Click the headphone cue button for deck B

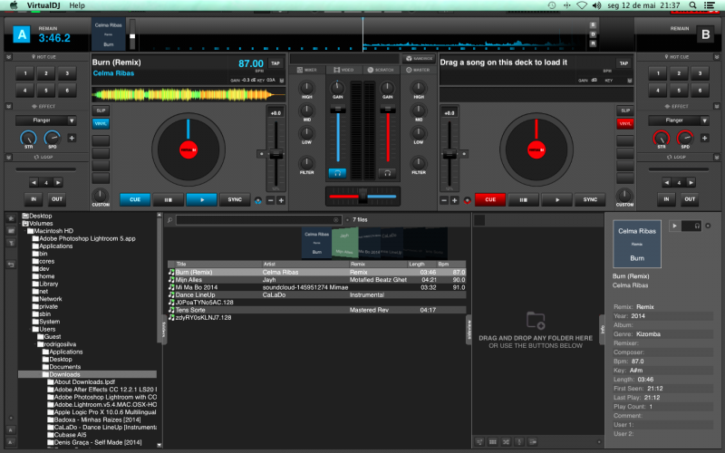[x=387, y=172]
